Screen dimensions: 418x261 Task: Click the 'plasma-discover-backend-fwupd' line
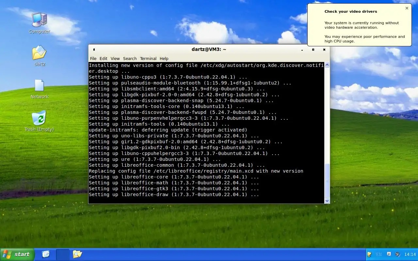(x=183, y=112)
